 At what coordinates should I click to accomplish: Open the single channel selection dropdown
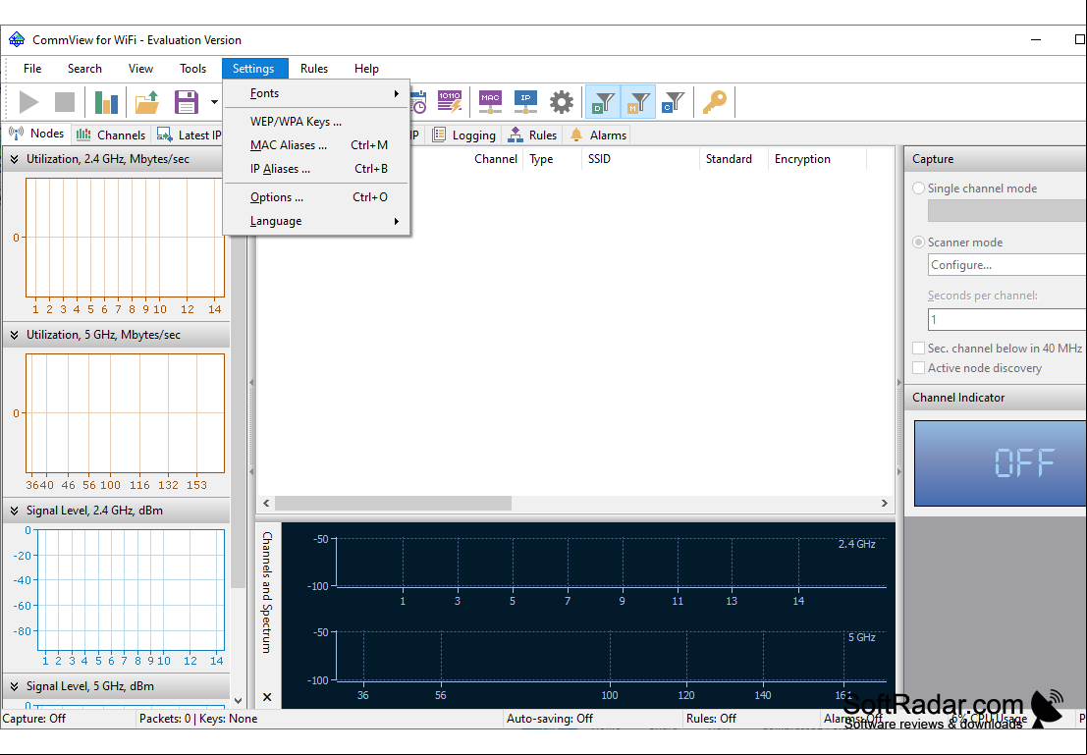(x=1007, y=211)
